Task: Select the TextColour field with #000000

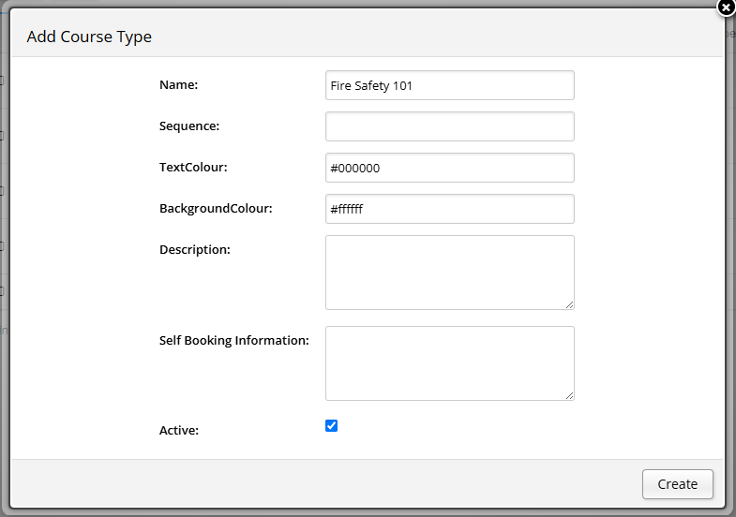Action: point(450,168)
